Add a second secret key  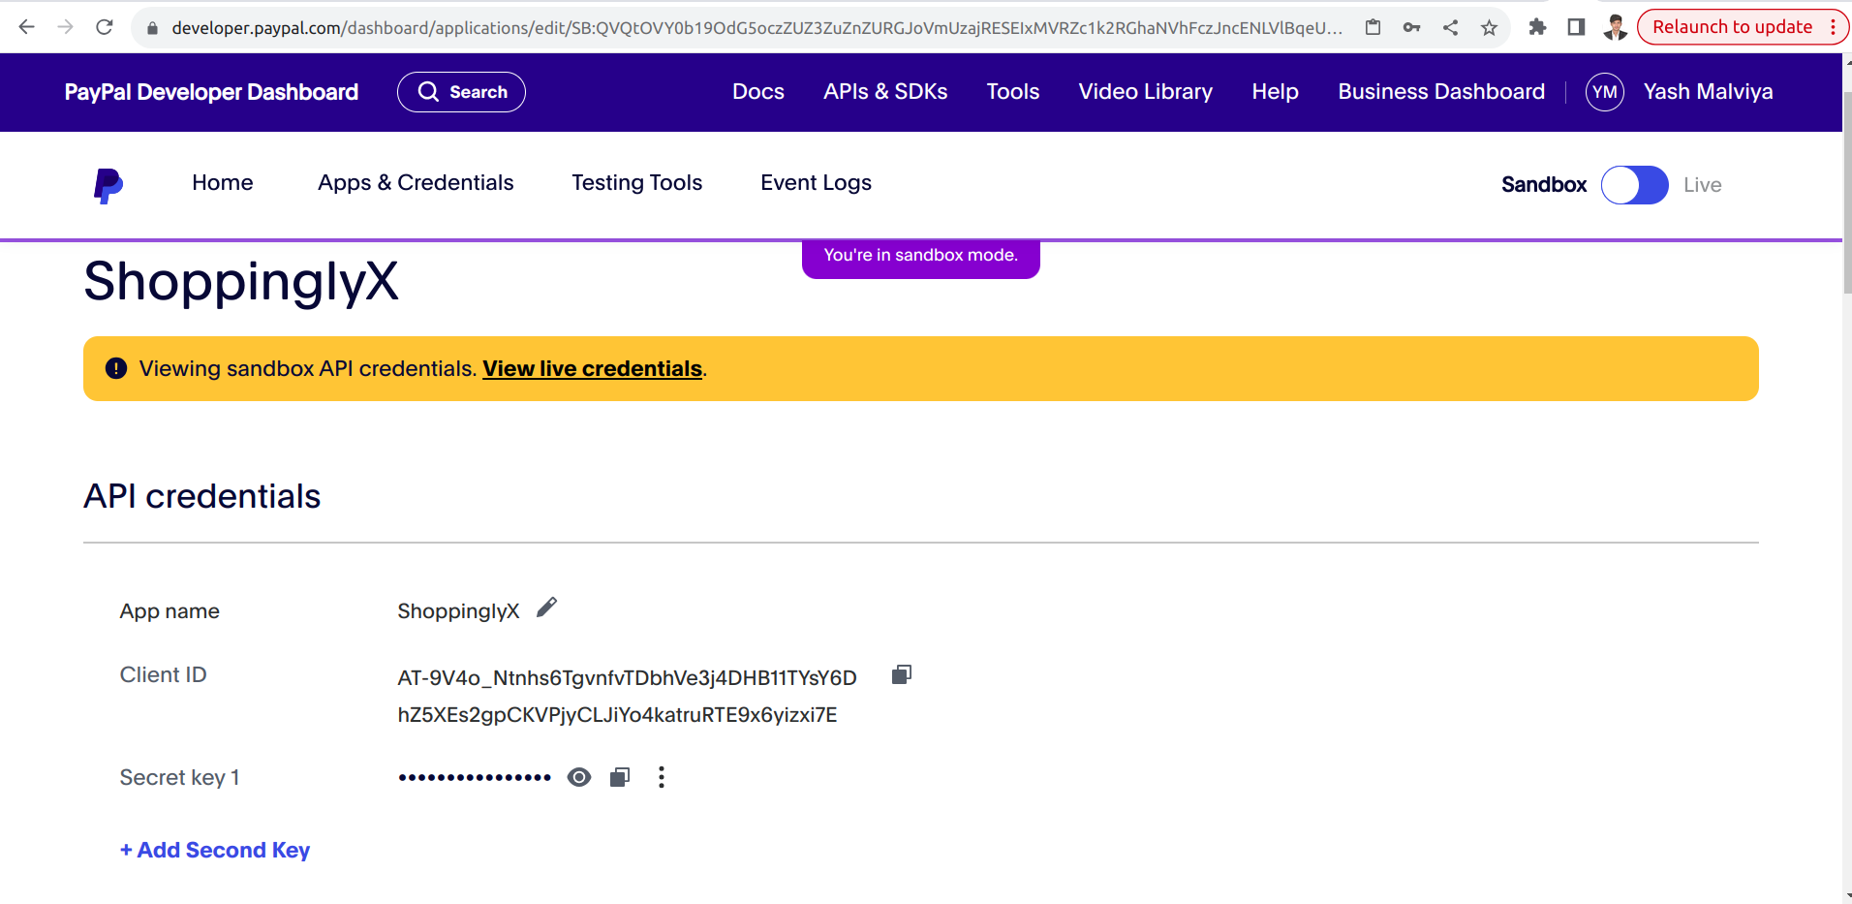point(214,850)
